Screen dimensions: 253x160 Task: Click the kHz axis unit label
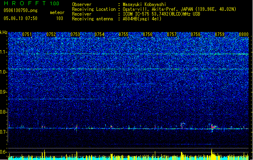coord(4,32)
